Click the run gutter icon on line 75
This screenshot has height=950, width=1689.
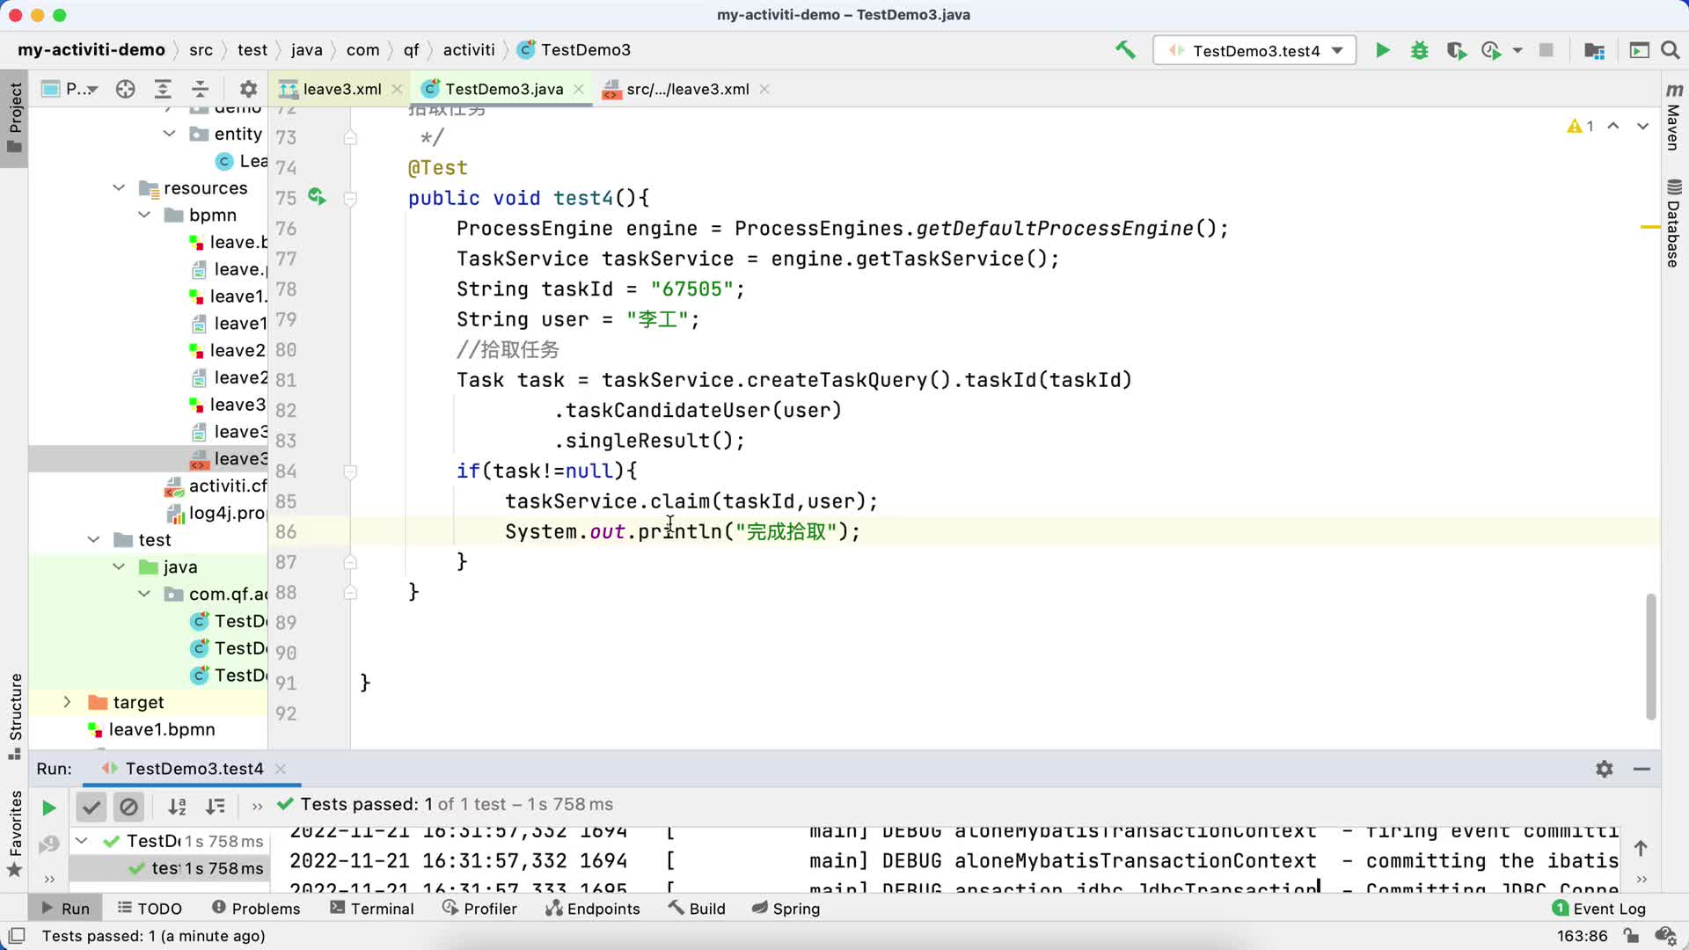[317, 197]
